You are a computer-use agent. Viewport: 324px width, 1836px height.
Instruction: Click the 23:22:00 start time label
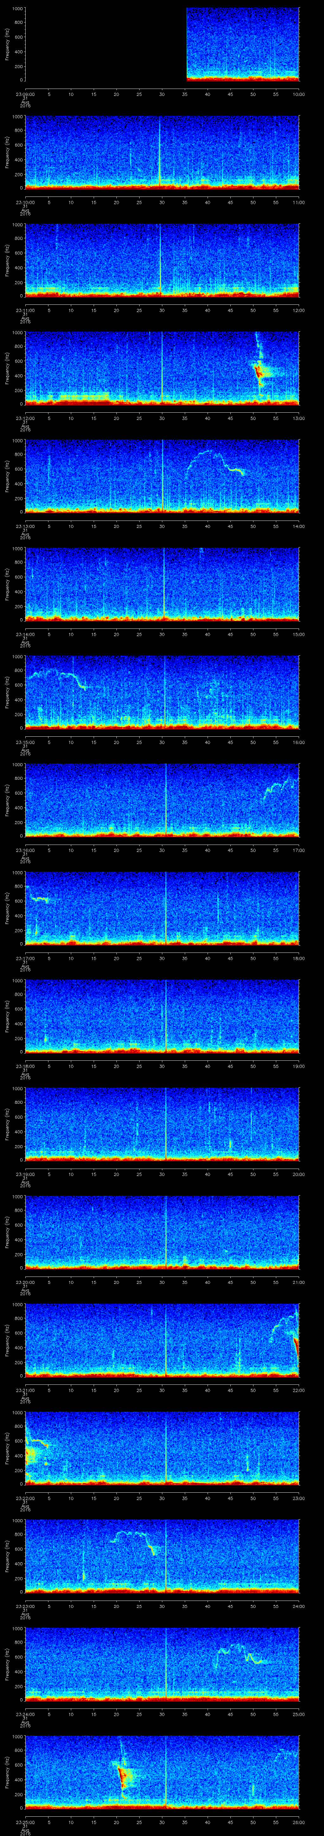25,1498
